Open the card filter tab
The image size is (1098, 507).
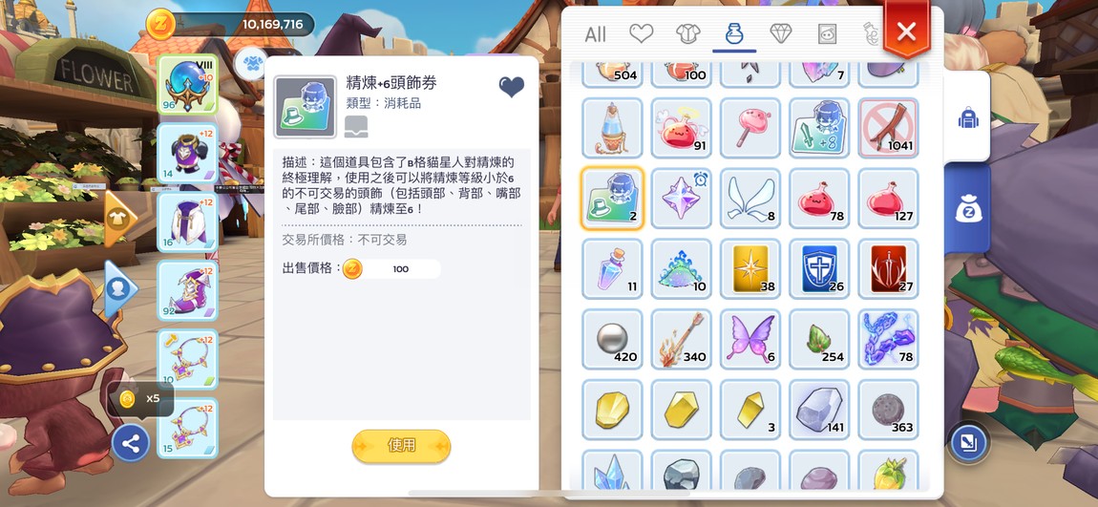[x=827, y=32]
